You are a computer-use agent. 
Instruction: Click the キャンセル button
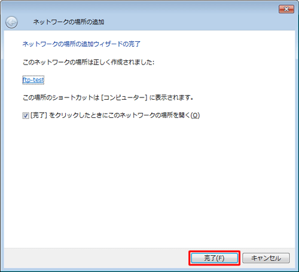pyautogui.click(x=266, y=258)
